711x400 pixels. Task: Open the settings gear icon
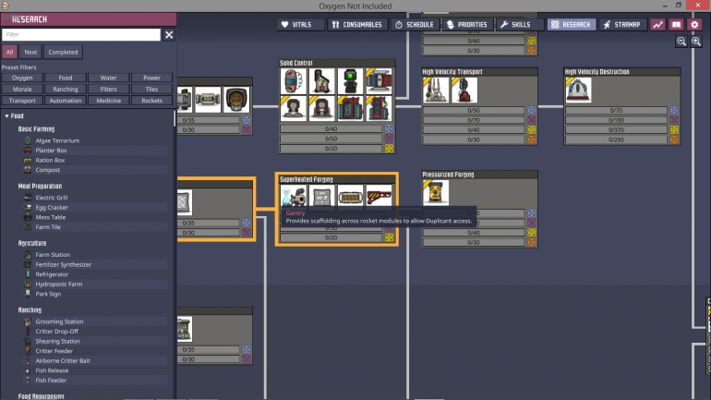(694, 25)
